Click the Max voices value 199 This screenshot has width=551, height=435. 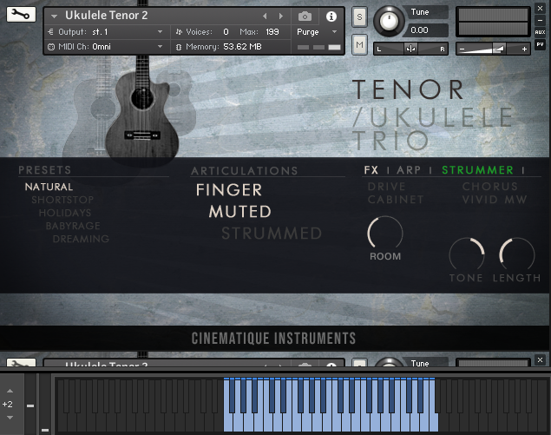272,32
